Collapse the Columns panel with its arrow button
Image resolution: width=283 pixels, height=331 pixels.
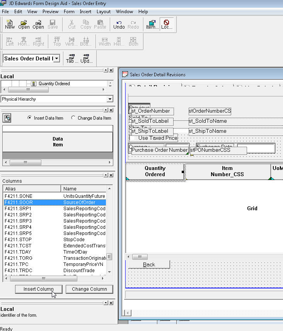pos(106,175)
